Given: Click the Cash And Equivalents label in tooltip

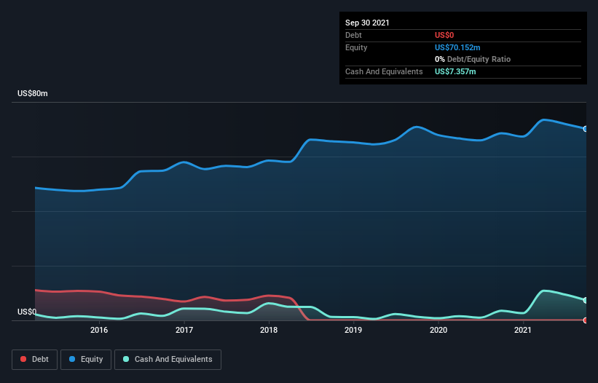Looking at the screenshot, I should click(x=384, y=71).
